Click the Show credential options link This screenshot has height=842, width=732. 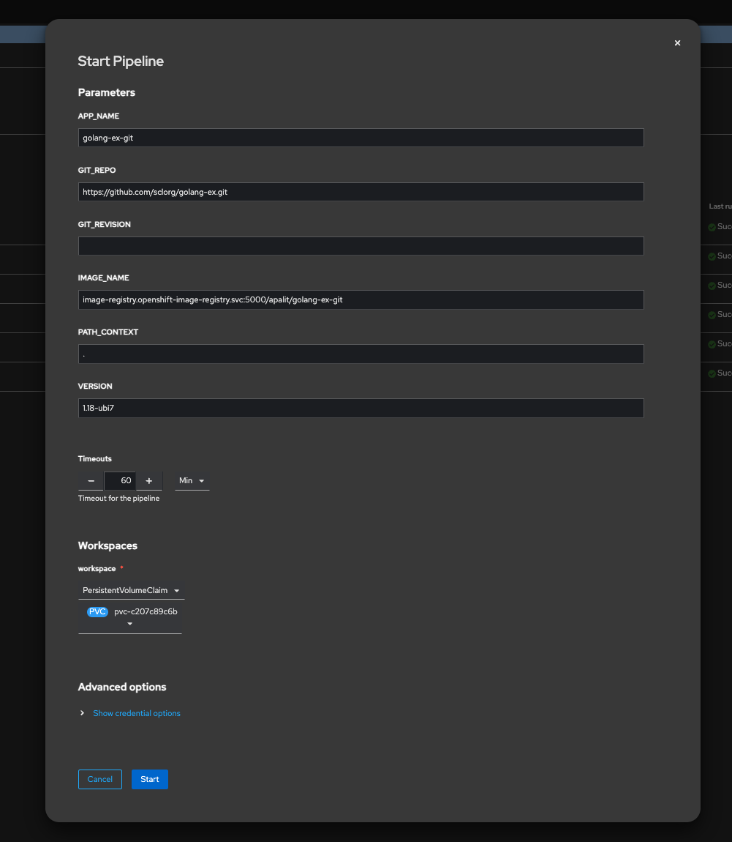pyautogui.click(x=137, y=713)
